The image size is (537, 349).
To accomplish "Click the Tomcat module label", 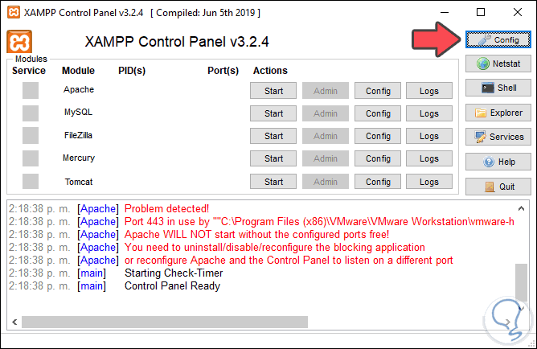I will [79, 182].
